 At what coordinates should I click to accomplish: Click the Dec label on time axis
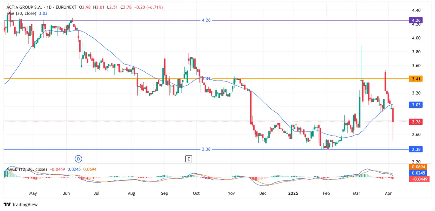click(x=263, y=193)
